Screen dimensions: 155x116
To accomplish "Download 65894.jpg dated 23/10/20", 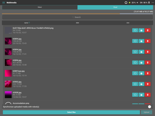I will pyautogui.click(x=141, y=41).
